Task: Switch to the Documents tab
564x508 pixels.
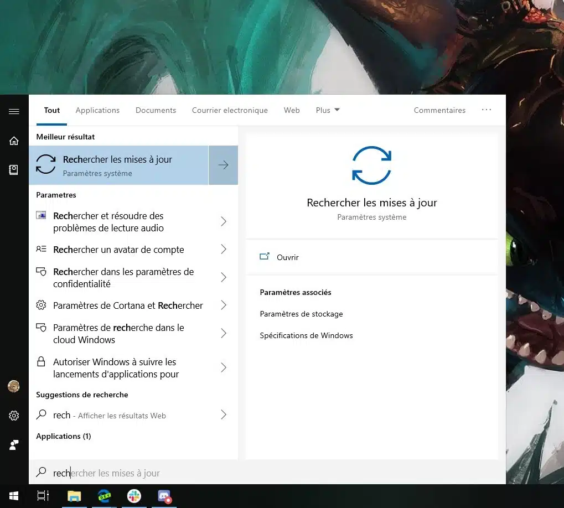Action: [156, 110]
